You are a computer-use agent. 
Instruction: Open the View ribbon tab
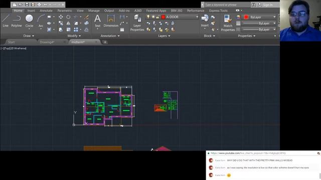(80, 10)
